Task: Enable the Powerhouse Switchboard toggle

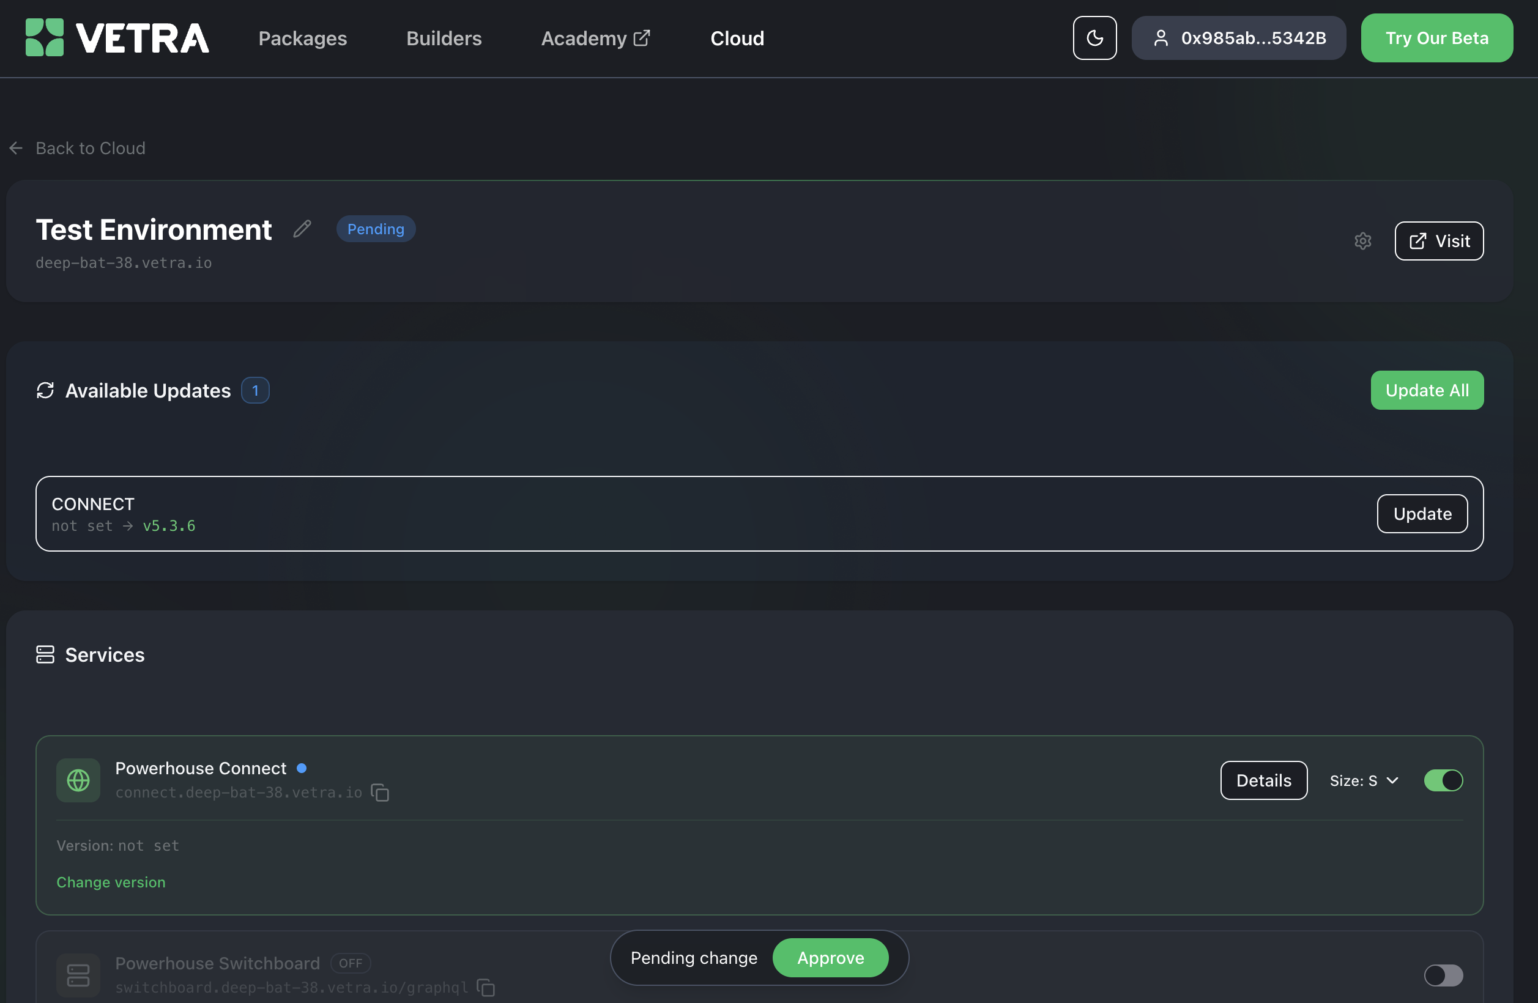Action: [x=1443, y=975]
